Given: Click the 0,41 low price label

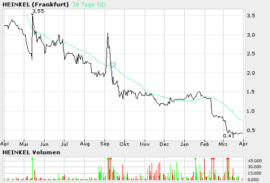Looking at the screenshot, I should click(229, 136).
